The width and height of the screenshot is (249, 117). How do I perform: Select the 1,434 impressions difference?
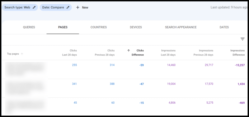coord(241,84)
